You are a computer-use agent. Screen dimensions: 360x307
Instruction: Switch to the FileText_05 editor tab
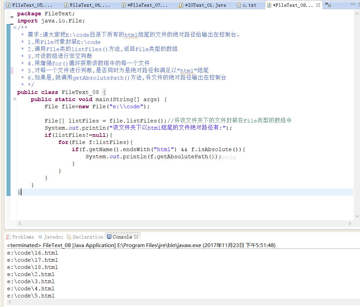30,5
